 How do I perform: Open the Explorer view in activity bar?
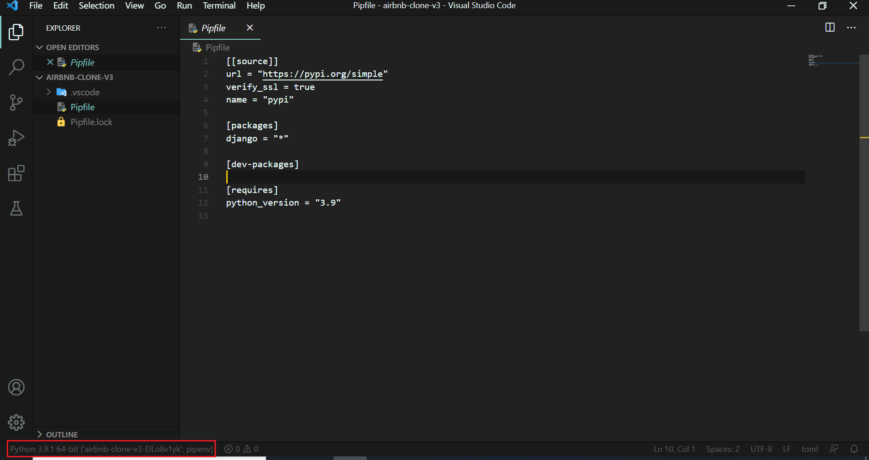[16, 32]
